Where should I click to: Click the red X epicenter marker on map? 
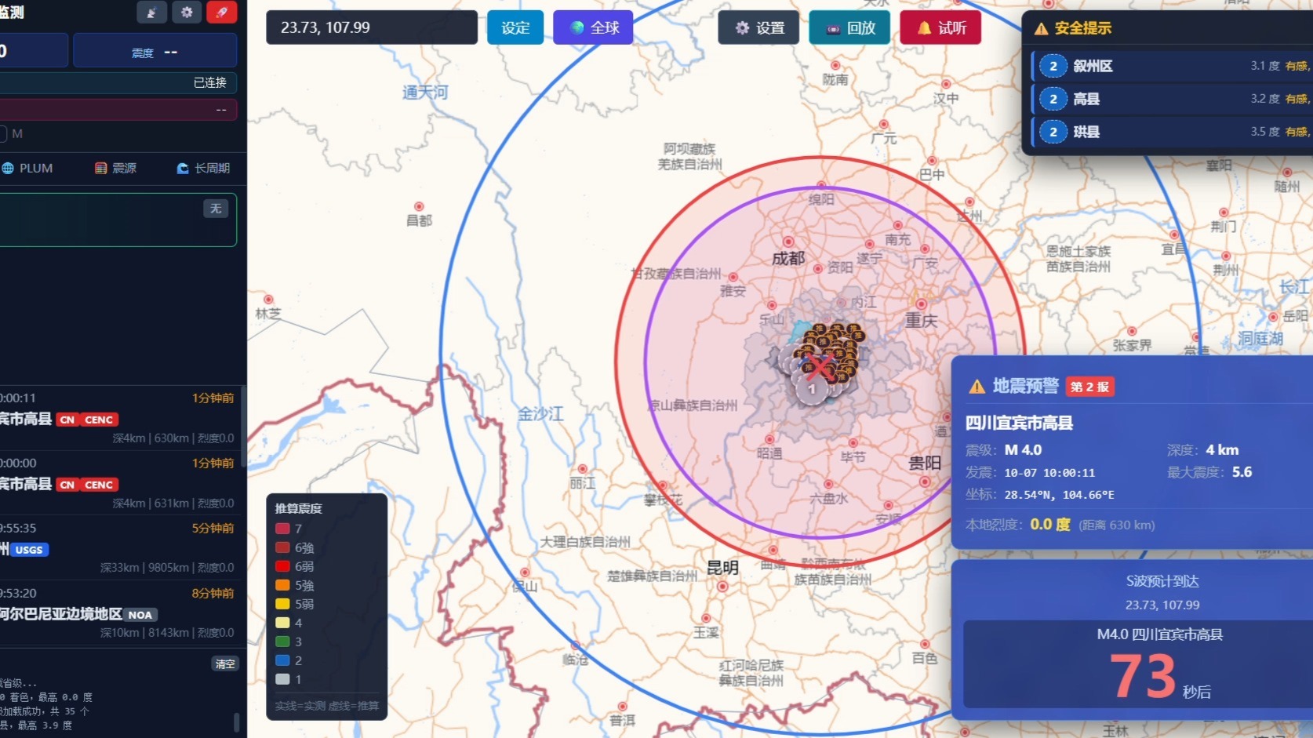click(x=820, y=366)
